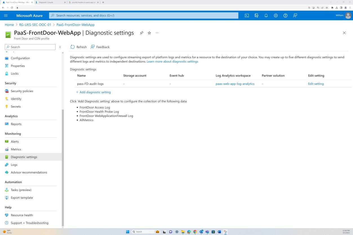Viewport: 353px width, 235px height.
Task: Open the Azure feedback icon beside help
Action: 295,15
